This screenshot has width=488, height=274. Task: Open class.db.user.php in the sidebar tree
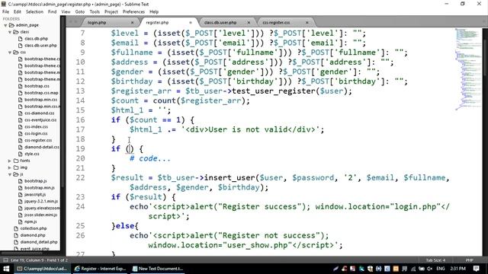(x=40, y=46)
